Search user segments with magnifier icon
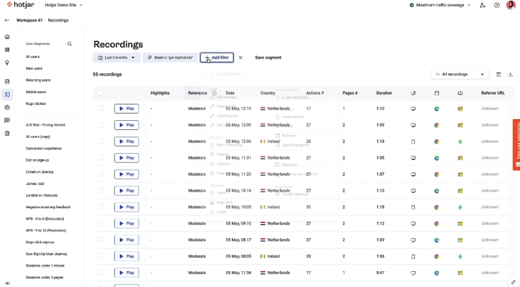 click(70, 44)
